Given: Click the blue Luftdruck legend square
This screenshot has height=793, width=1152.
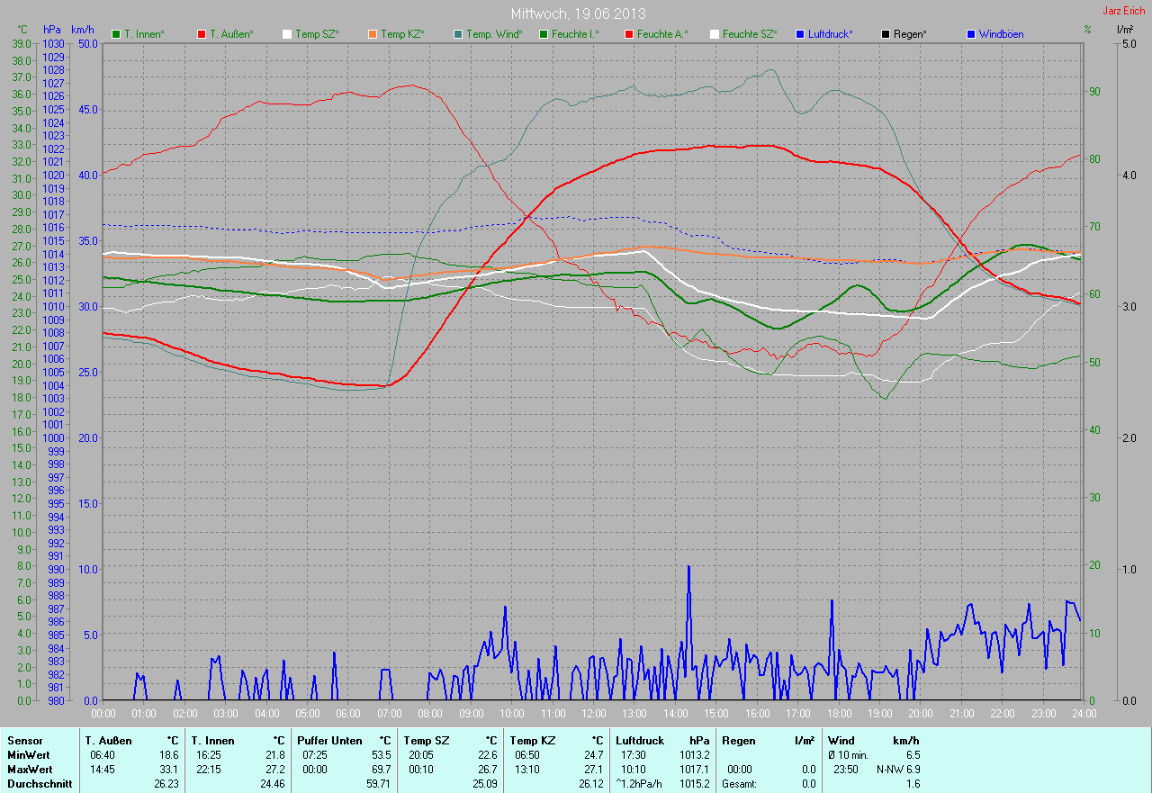Looking at the screenshot, I should click(800, 34).
